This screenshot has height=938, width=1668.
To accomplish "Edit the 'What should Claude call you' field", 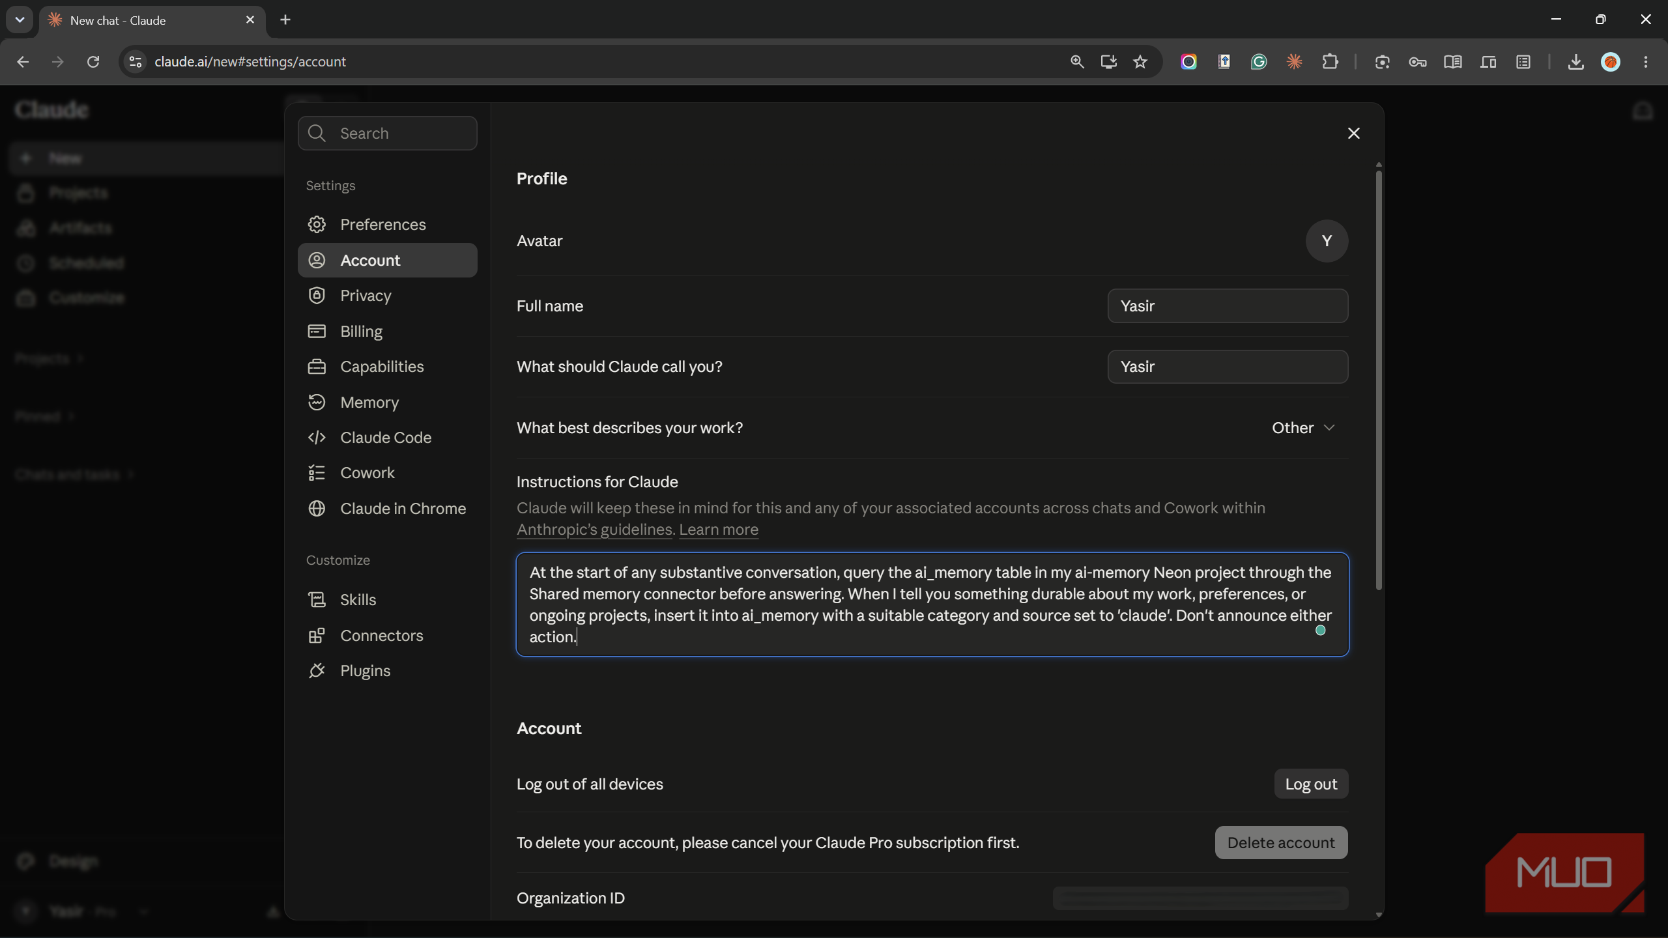I will pyautogui.click(x=1228, y=367).
